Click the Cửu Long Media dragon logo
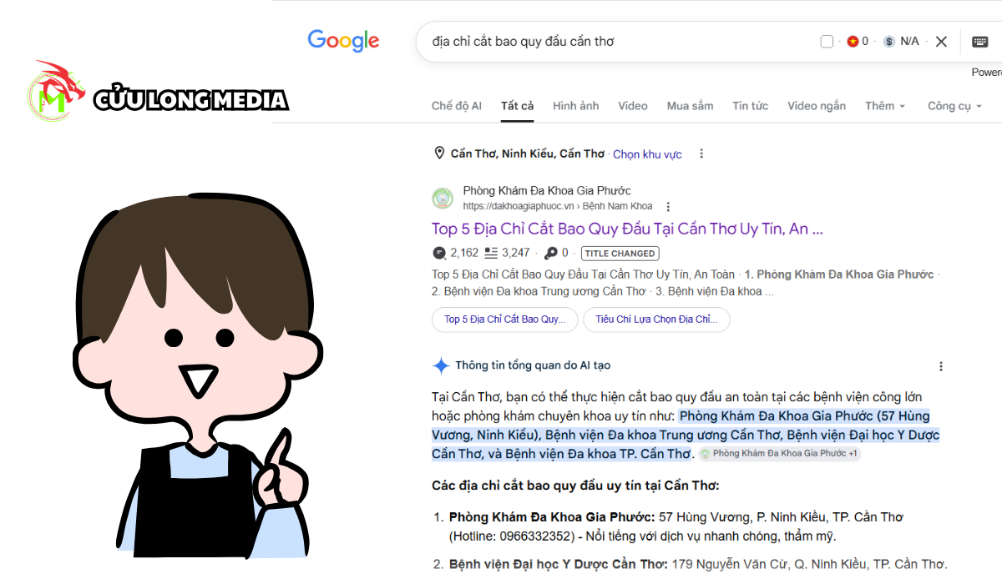This screenshot has width=1002, height=584. click(x=55, y=92)
